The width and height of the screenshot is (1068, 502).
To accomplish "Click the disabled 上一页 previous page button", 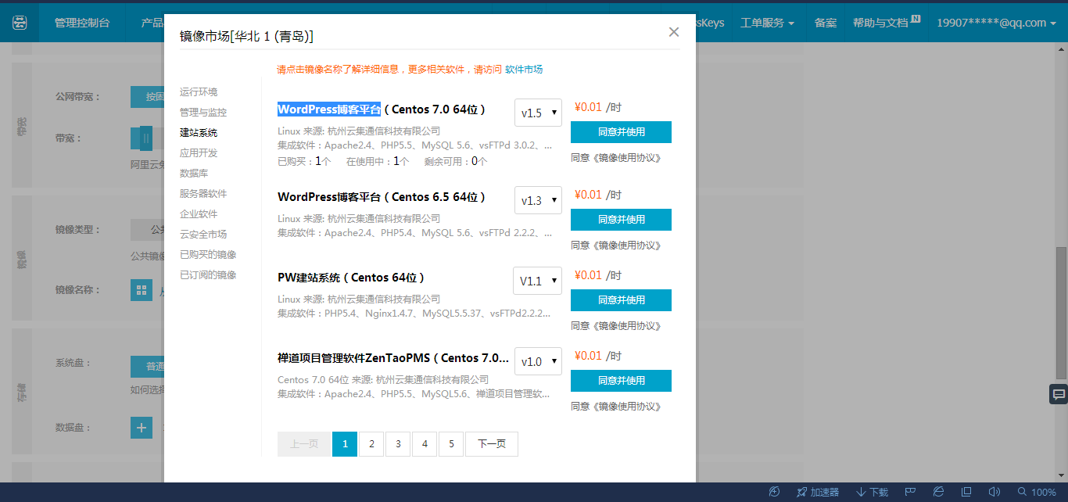I will [304, 444].
